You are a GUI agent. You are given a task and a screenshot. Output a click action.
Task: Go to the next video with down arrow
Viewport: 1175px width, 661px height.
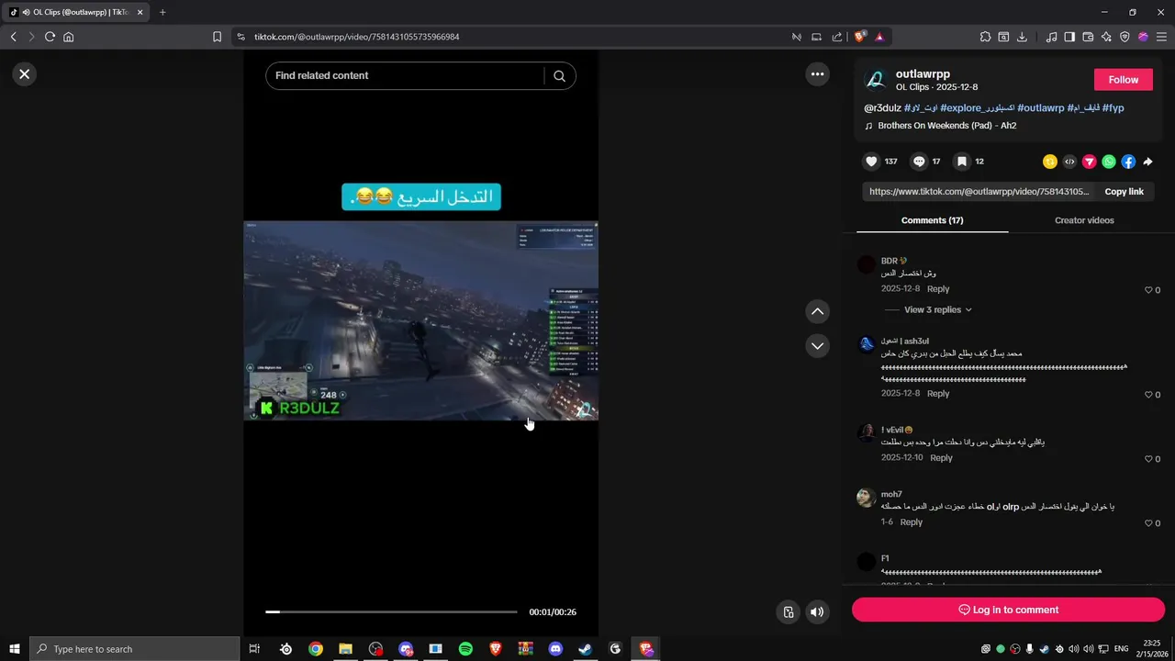tap(817, 345)
